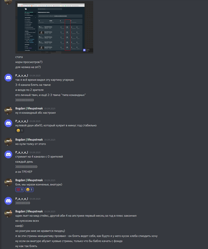Click P_a_v_e_l's avatar beside 'стримит на 4 каналах' message
The width and height of the screenshot is (208, 249).
tap(9, 154)
